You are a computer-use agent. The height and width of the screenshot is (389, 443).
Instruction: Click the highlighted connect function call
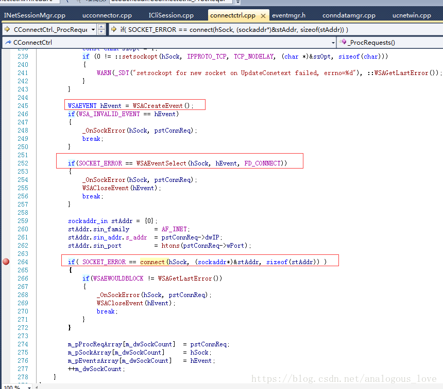pos(152,262)
